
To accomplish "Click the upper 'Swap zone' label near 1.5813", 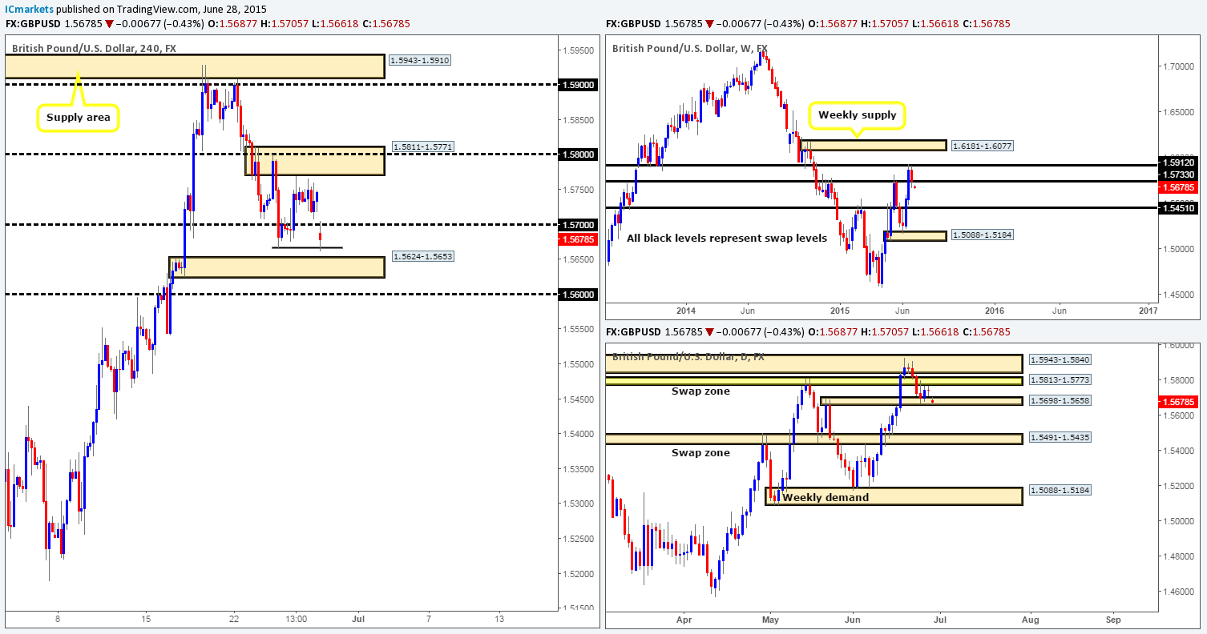I will [x=700, y=391].
